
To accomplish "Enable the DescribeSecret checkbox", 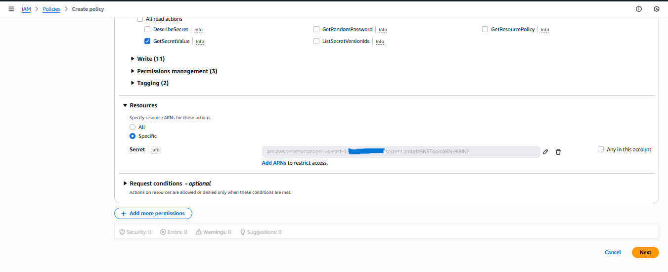I will pos(147,29).
